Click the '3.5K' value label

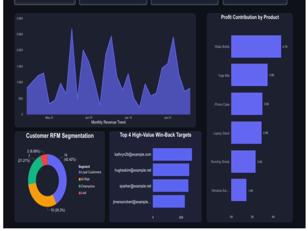click(272, 75)
